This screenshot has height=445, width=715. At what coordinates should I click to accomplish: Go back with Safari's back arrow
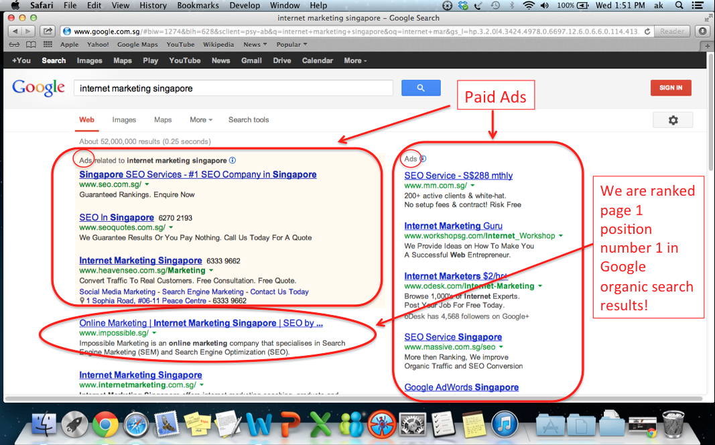15,31
